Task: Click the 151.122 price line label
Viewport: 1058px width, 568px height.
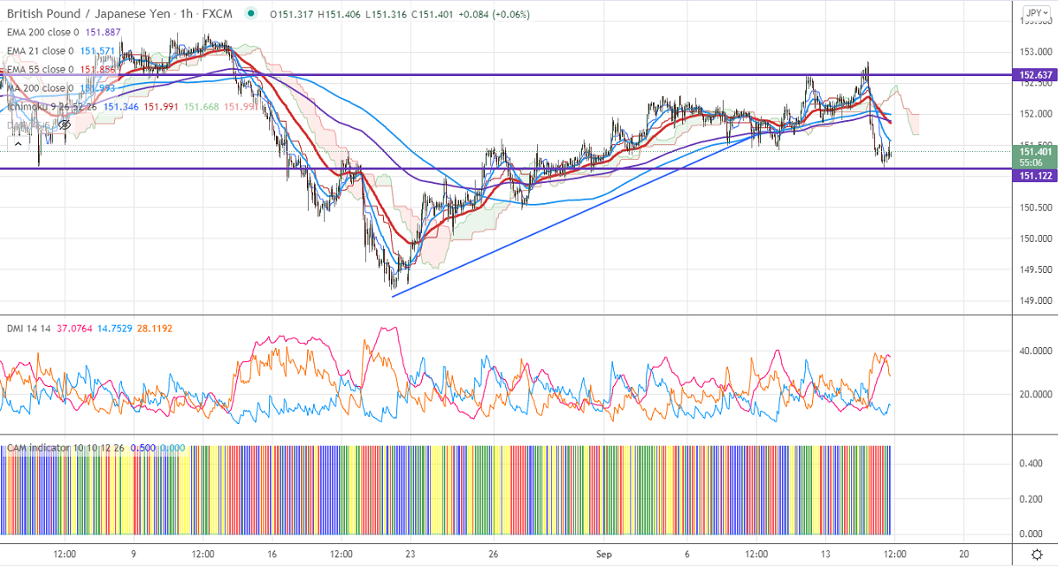Action: (1035, 176)
